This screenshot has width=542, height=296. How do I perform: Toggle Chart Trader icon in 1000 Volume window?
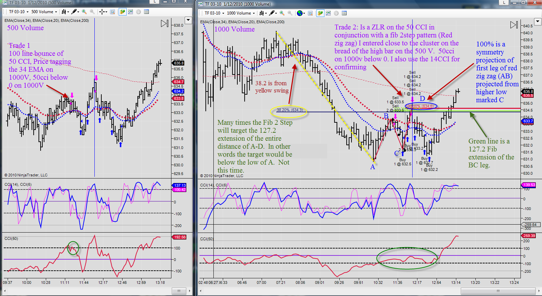(320, 13)
